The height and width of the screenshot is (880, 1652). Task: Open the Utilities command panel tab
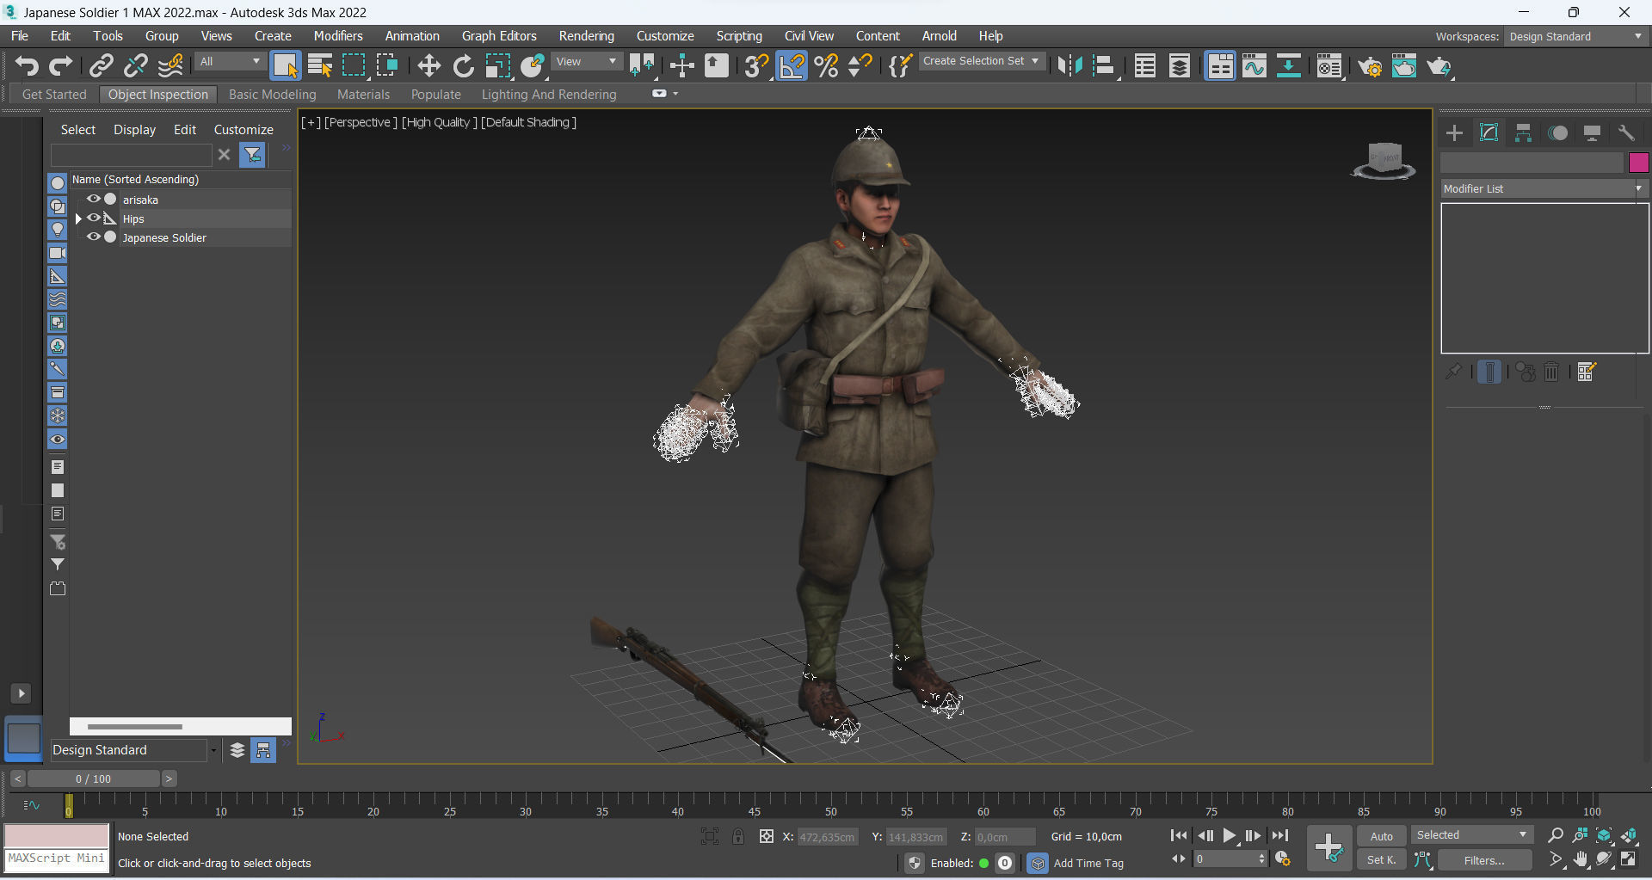(1626, 132)
